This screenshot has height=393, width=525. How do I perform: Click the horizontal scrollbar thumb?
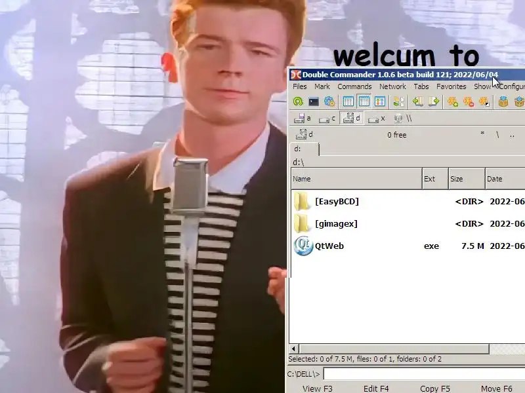click(x=394, y=349)
